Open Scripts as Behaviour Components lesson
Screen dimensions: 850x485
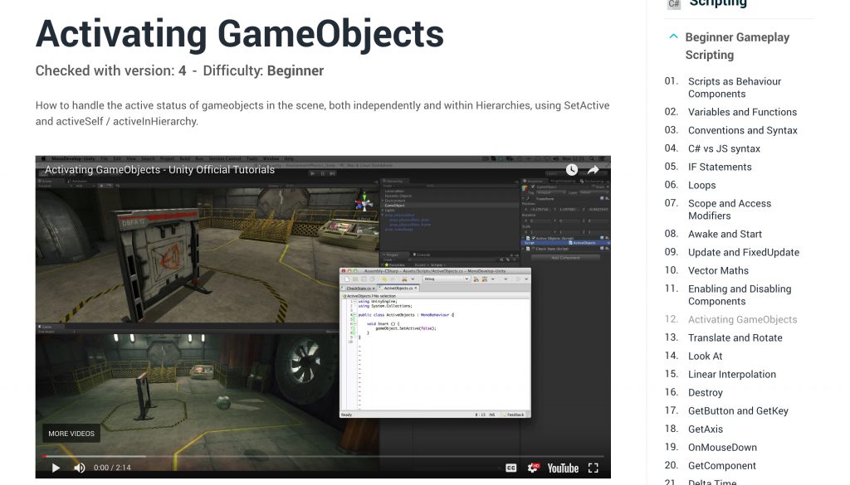click(x=735, y=87)
